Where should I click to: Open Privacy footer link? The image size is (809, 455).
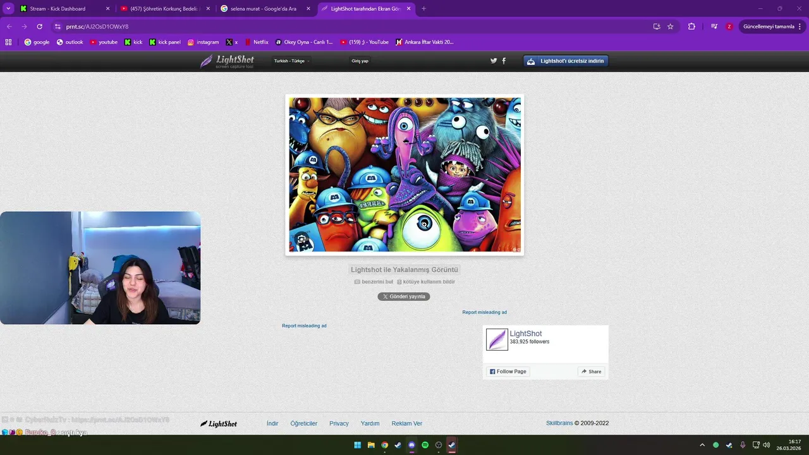(x=339, y=423)
